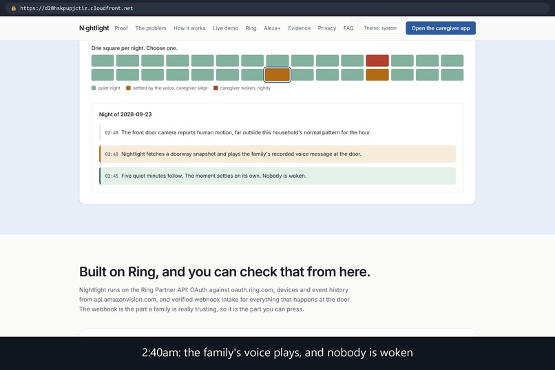
Task: Click the outlined, selected orange night square
Action: [x=277, y=74]
